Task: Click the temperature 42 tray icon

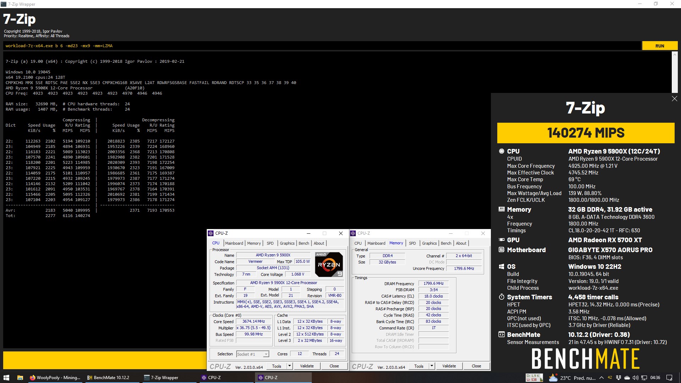Action: tap(610, 378)
